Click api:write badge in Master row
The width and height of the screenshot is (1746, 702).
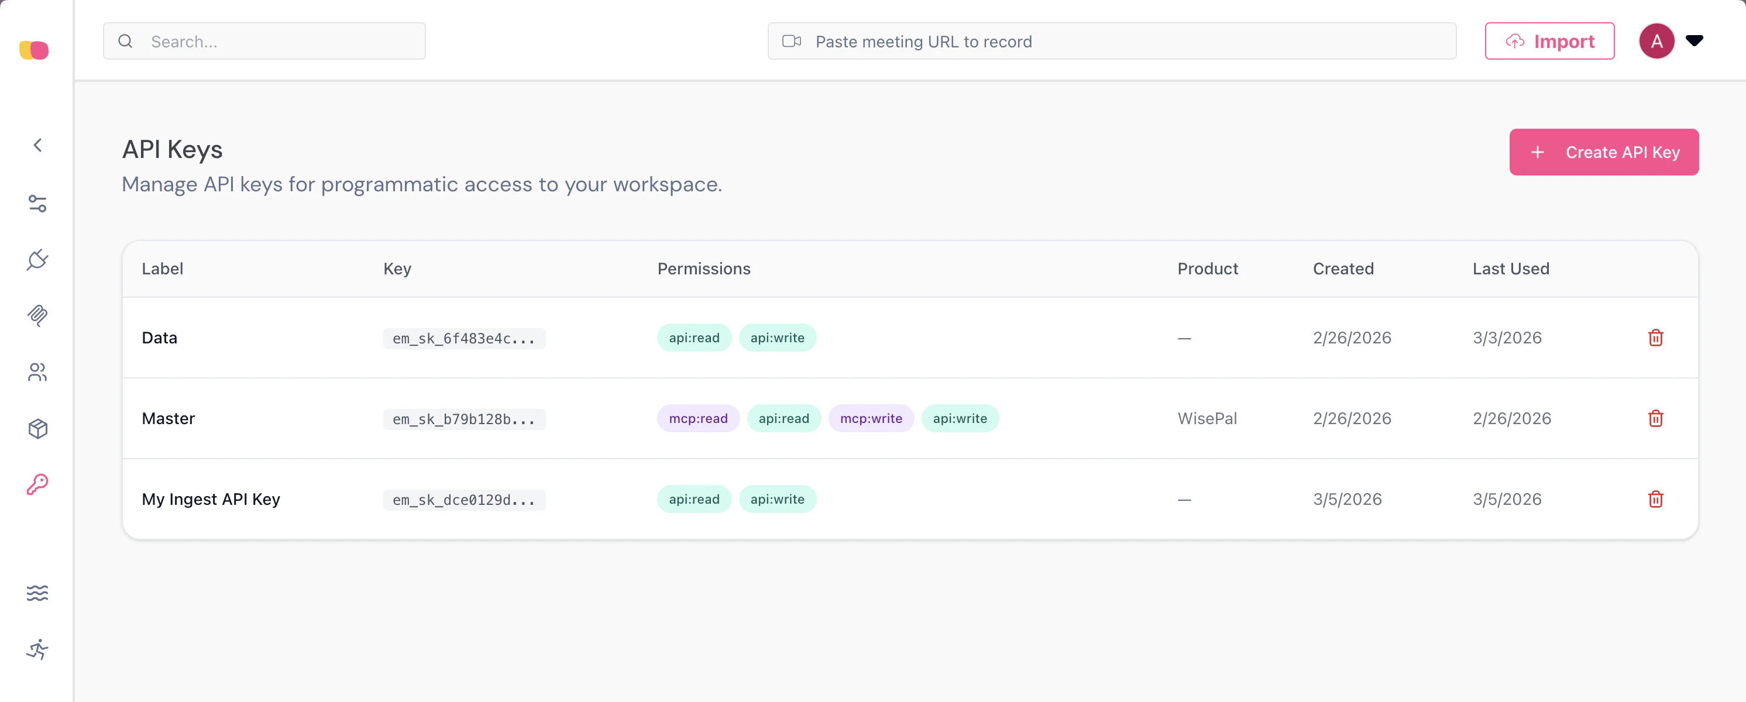coord(960,418)
